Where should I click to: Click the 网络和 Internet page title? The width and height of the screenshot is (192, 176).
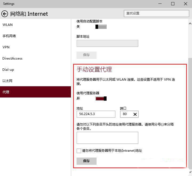tap(29, 14)
